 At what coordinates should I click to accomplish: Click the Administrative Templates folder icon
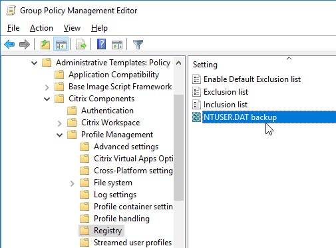click(x=47, y=63)
